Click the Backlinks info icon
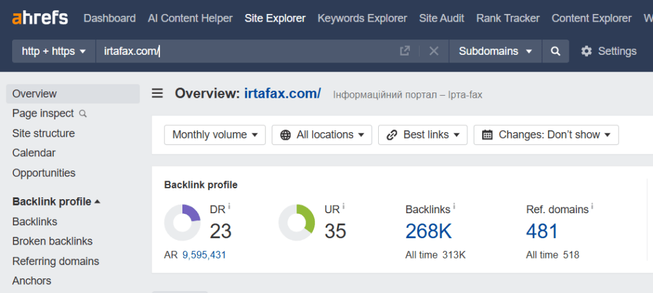The image size is (653, 293). click(454, 206)
